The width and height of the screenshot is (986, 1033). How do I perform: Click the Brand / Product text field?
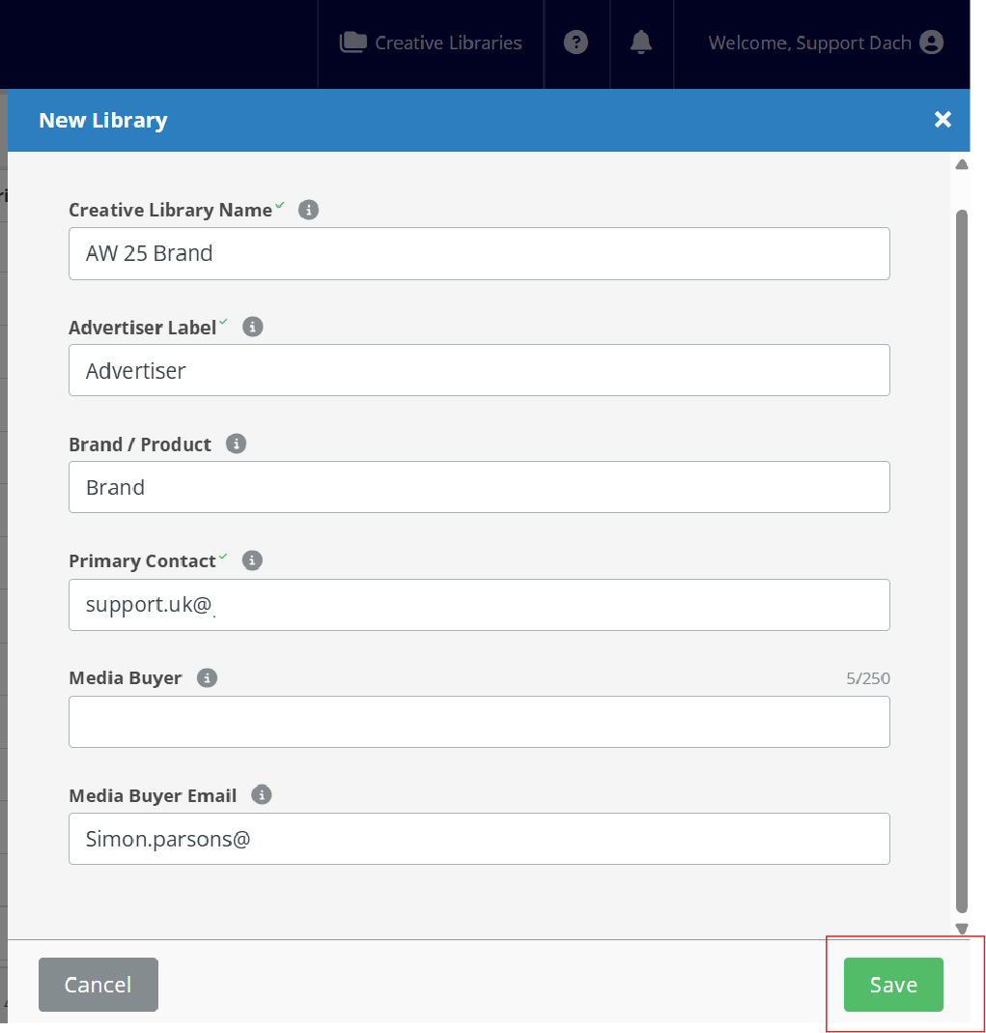tap(479, 487)
